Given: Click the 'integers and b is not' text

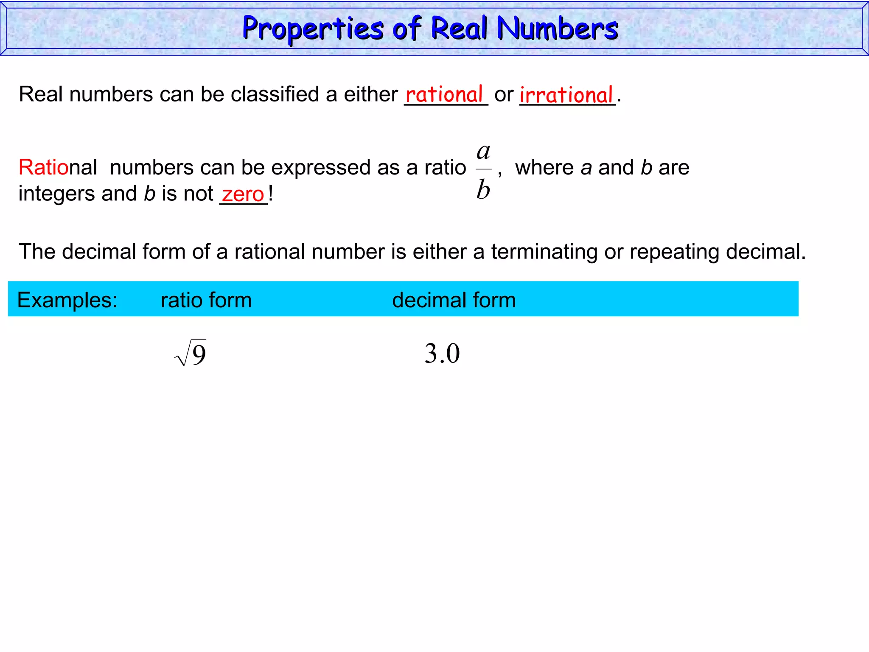Looking at the screenshot, I should (116, 194).
